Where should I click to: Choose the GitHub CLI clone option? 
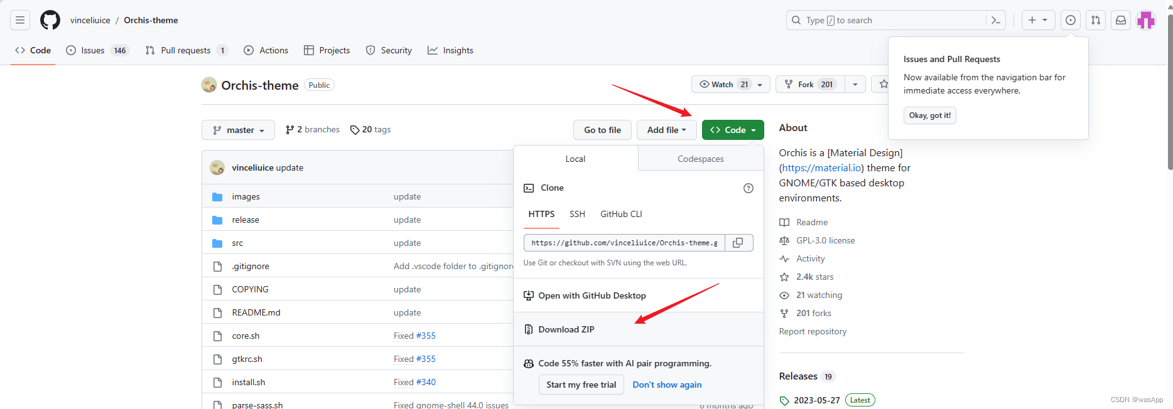pos(621,214)
